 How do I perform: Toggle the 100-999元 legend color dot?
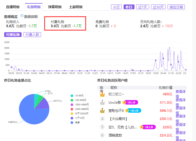point(72,100)
